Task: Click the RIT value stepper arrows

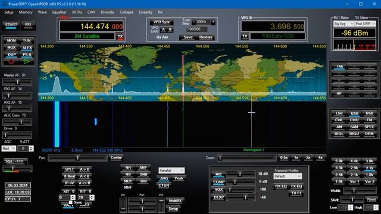Action: pyautogui.click(x=92, y=197)
